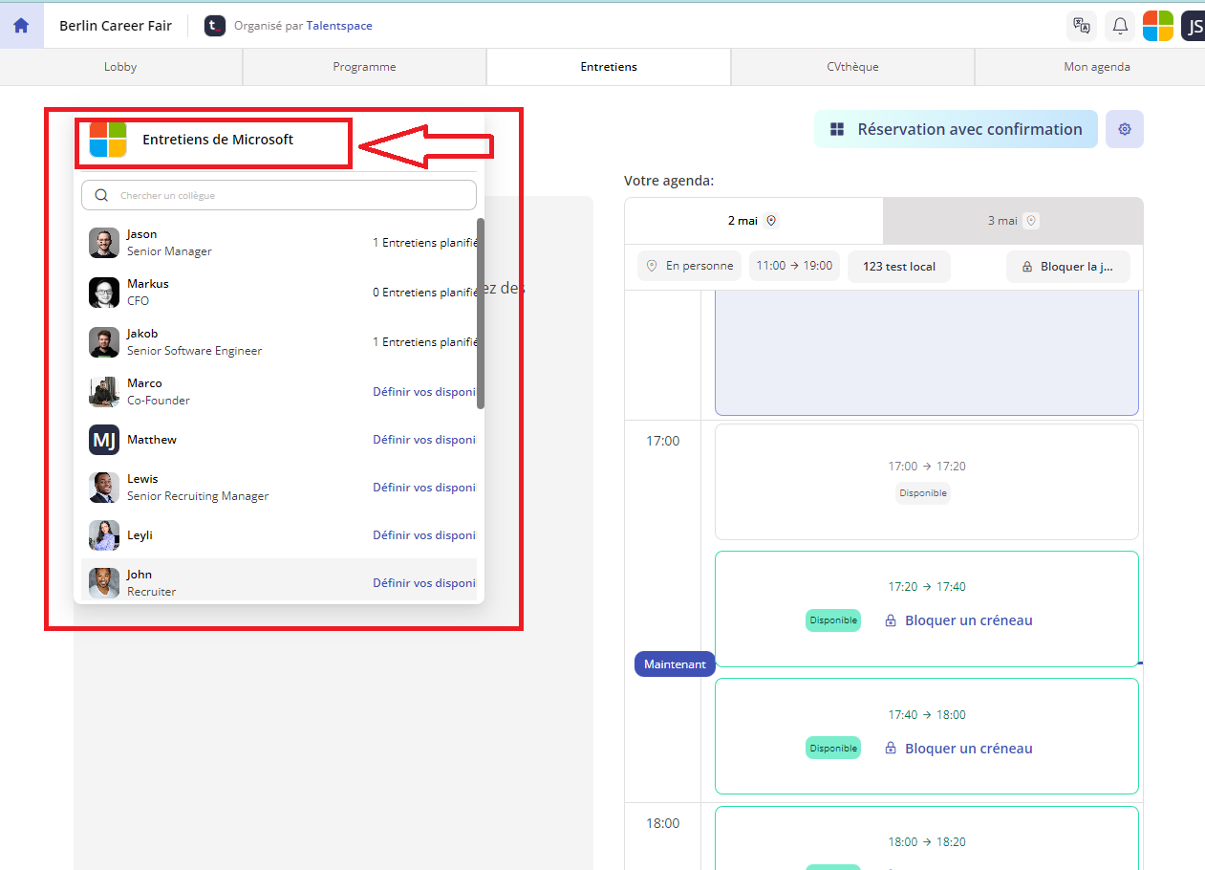Click Jason's profile picture
This screenshot has width=1205, height=870.
[104, 243]
